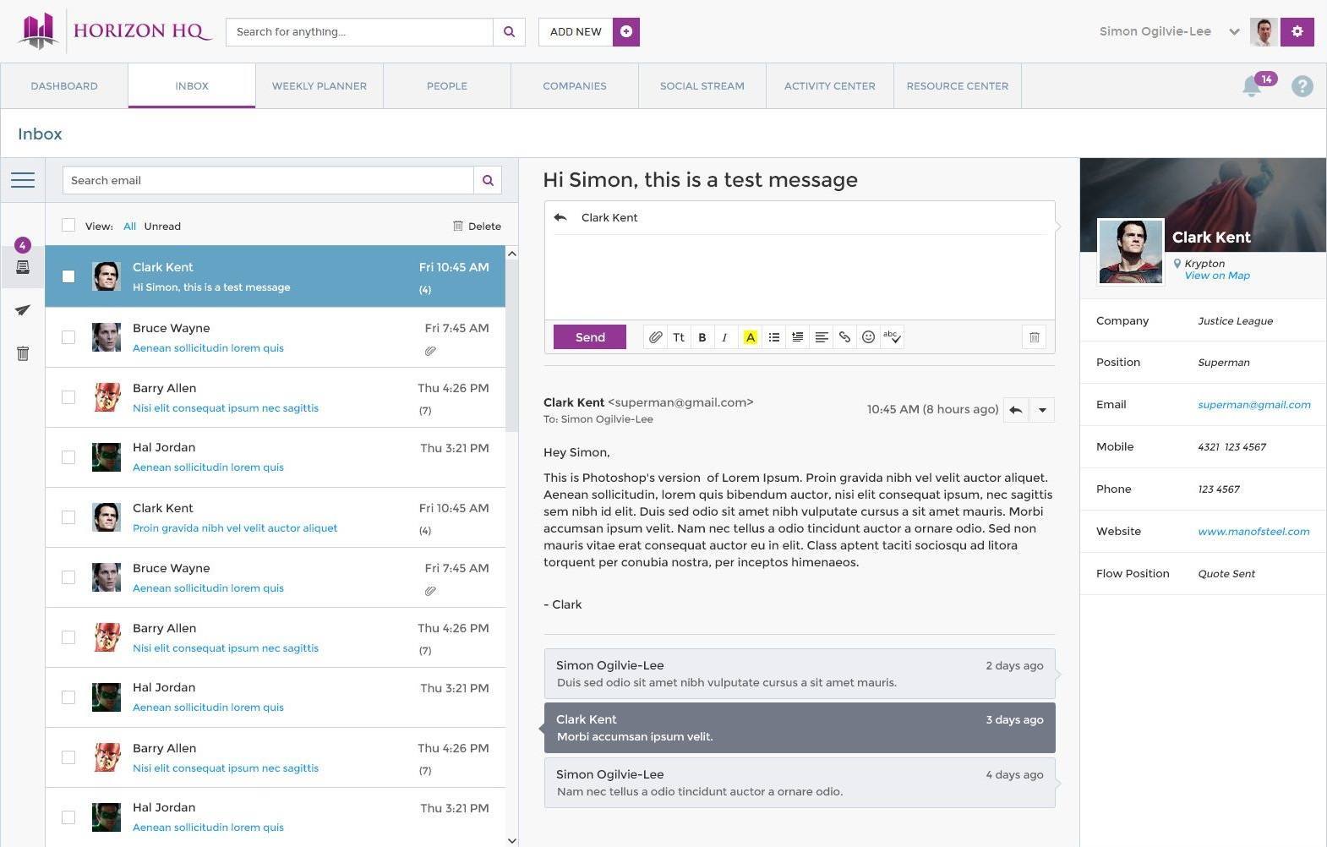1327x847 pixels.
Task: Click the text alignment tool
Action: tap(821, 337)
